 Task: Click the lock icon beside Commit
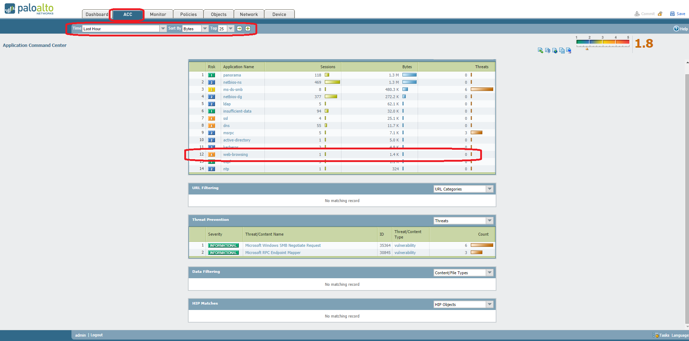click(x=660, y=14)
